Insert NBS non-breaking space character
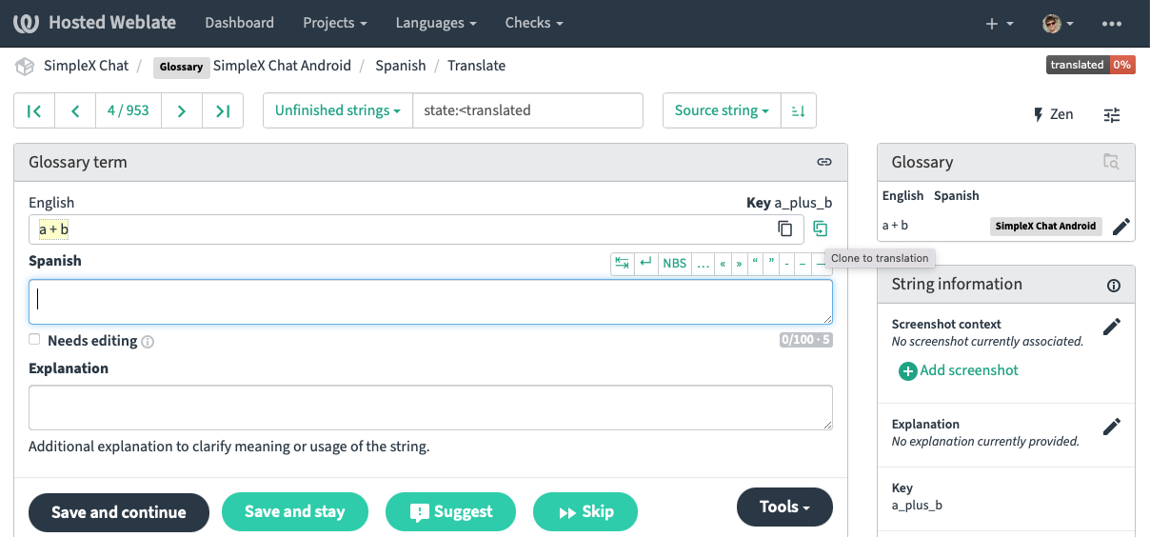Image resolution: width=1150 pixels, height=537 pixels. coord(674,264)
